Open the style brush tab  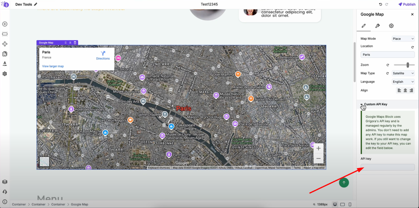[377, 26]
